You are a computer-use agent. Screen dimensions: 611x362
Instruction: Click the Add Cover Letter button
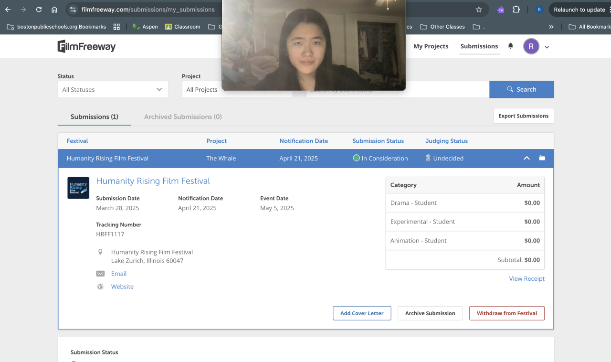[x=362, y=313]
